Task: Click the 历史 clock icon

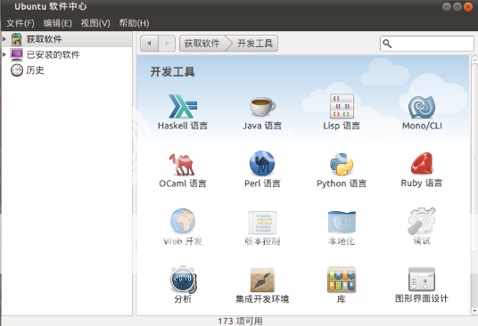Action: coord(17,70)
